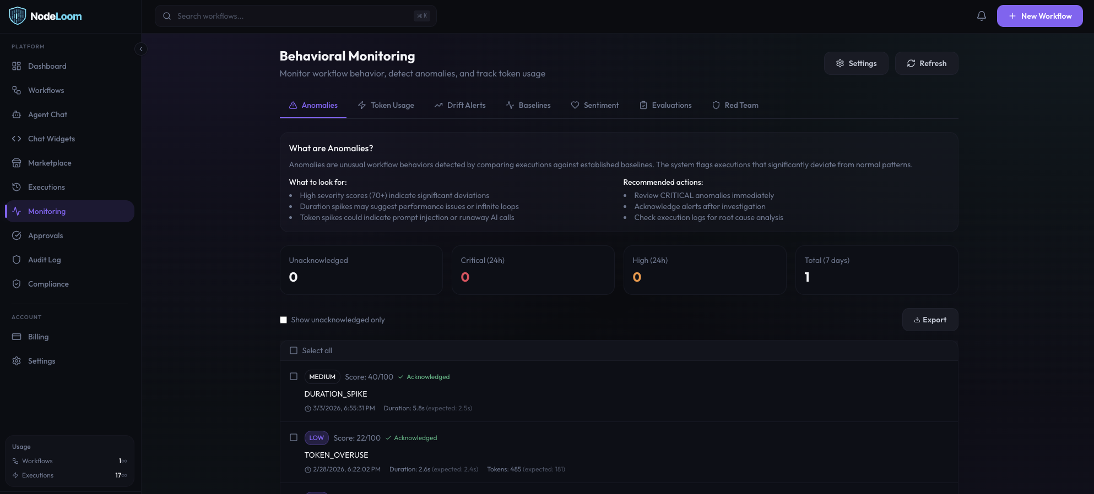Click the Export button
Viewport: 1094px width, 494px height.
click(x=930, y=320)
